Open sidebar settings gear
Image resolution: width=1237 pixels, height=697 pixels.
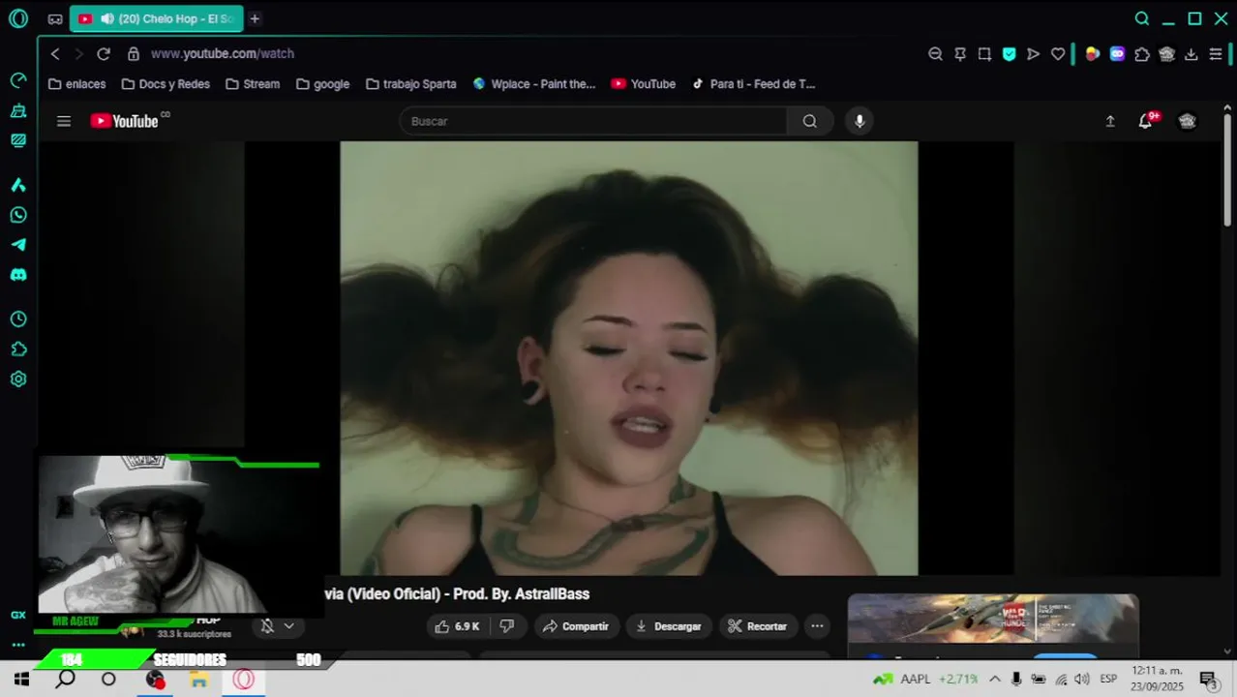coord(18,379)
